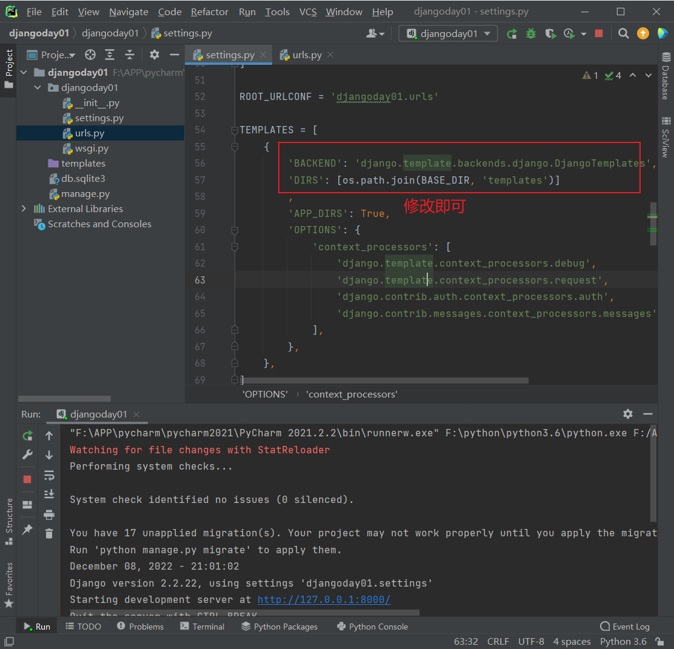Clear Run console with trash icon
This screenshot has width=674, height=649.
[49, 533]
